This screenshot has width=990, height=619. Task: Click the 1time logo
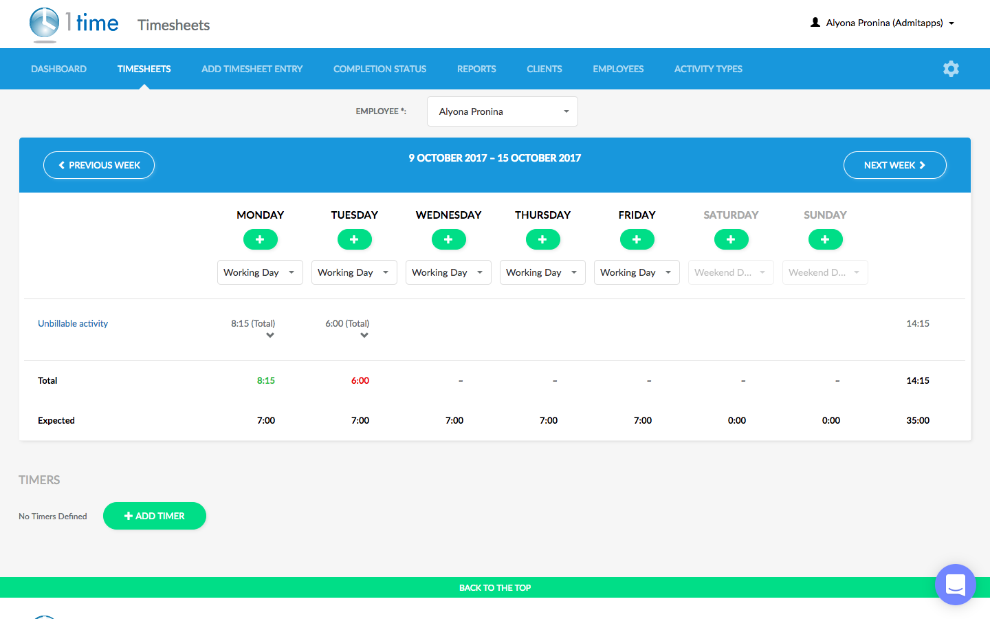coord(74,24)
